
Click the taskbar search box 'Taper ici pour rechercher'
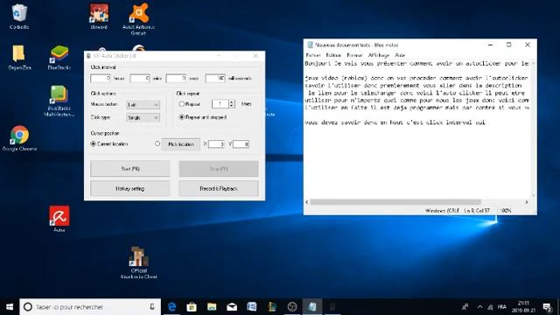[90, 307]
